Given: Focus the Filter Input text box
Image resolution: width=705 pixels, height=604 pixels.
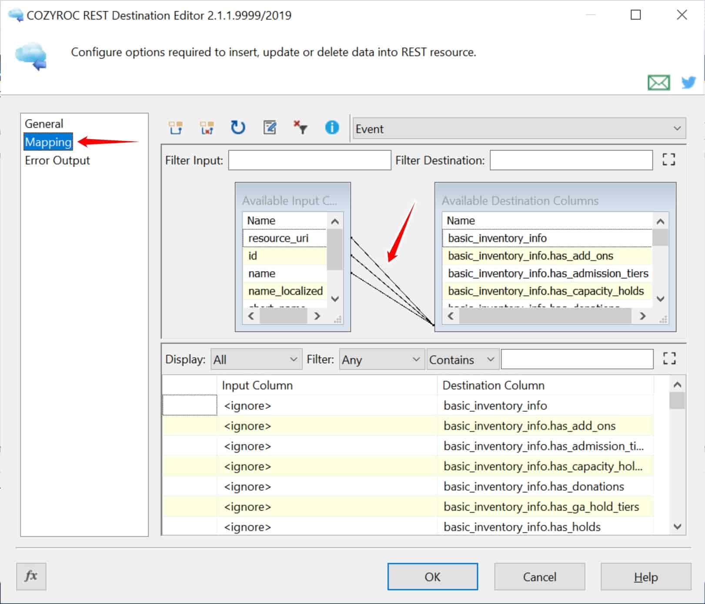Looking at the screenshot, I should (x=310, y=160).
